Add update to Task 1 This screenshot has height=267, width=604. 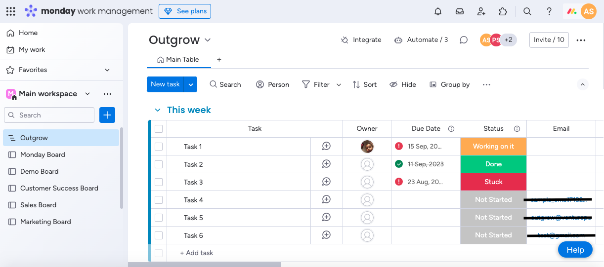[x=326, y=146]
